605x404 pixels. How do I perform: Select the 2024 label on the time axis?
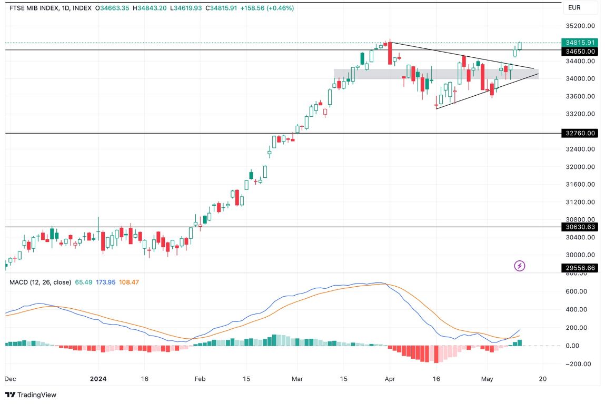click(97, 378)
